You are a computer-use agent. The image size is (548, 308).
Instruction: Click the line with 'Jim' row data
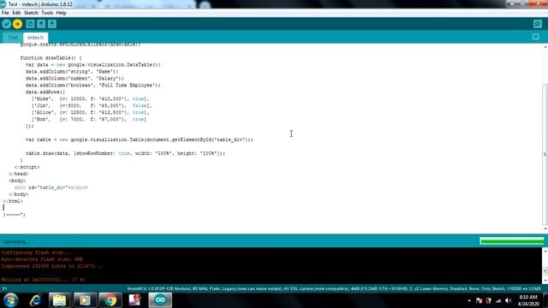pyautogui.click(x=92, y=105)
